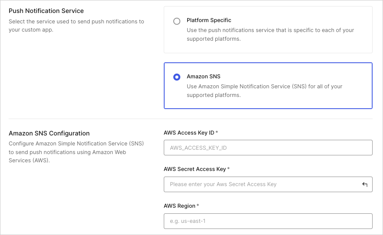Click the AWS Secret Access Key label

[x=195, y=169]
